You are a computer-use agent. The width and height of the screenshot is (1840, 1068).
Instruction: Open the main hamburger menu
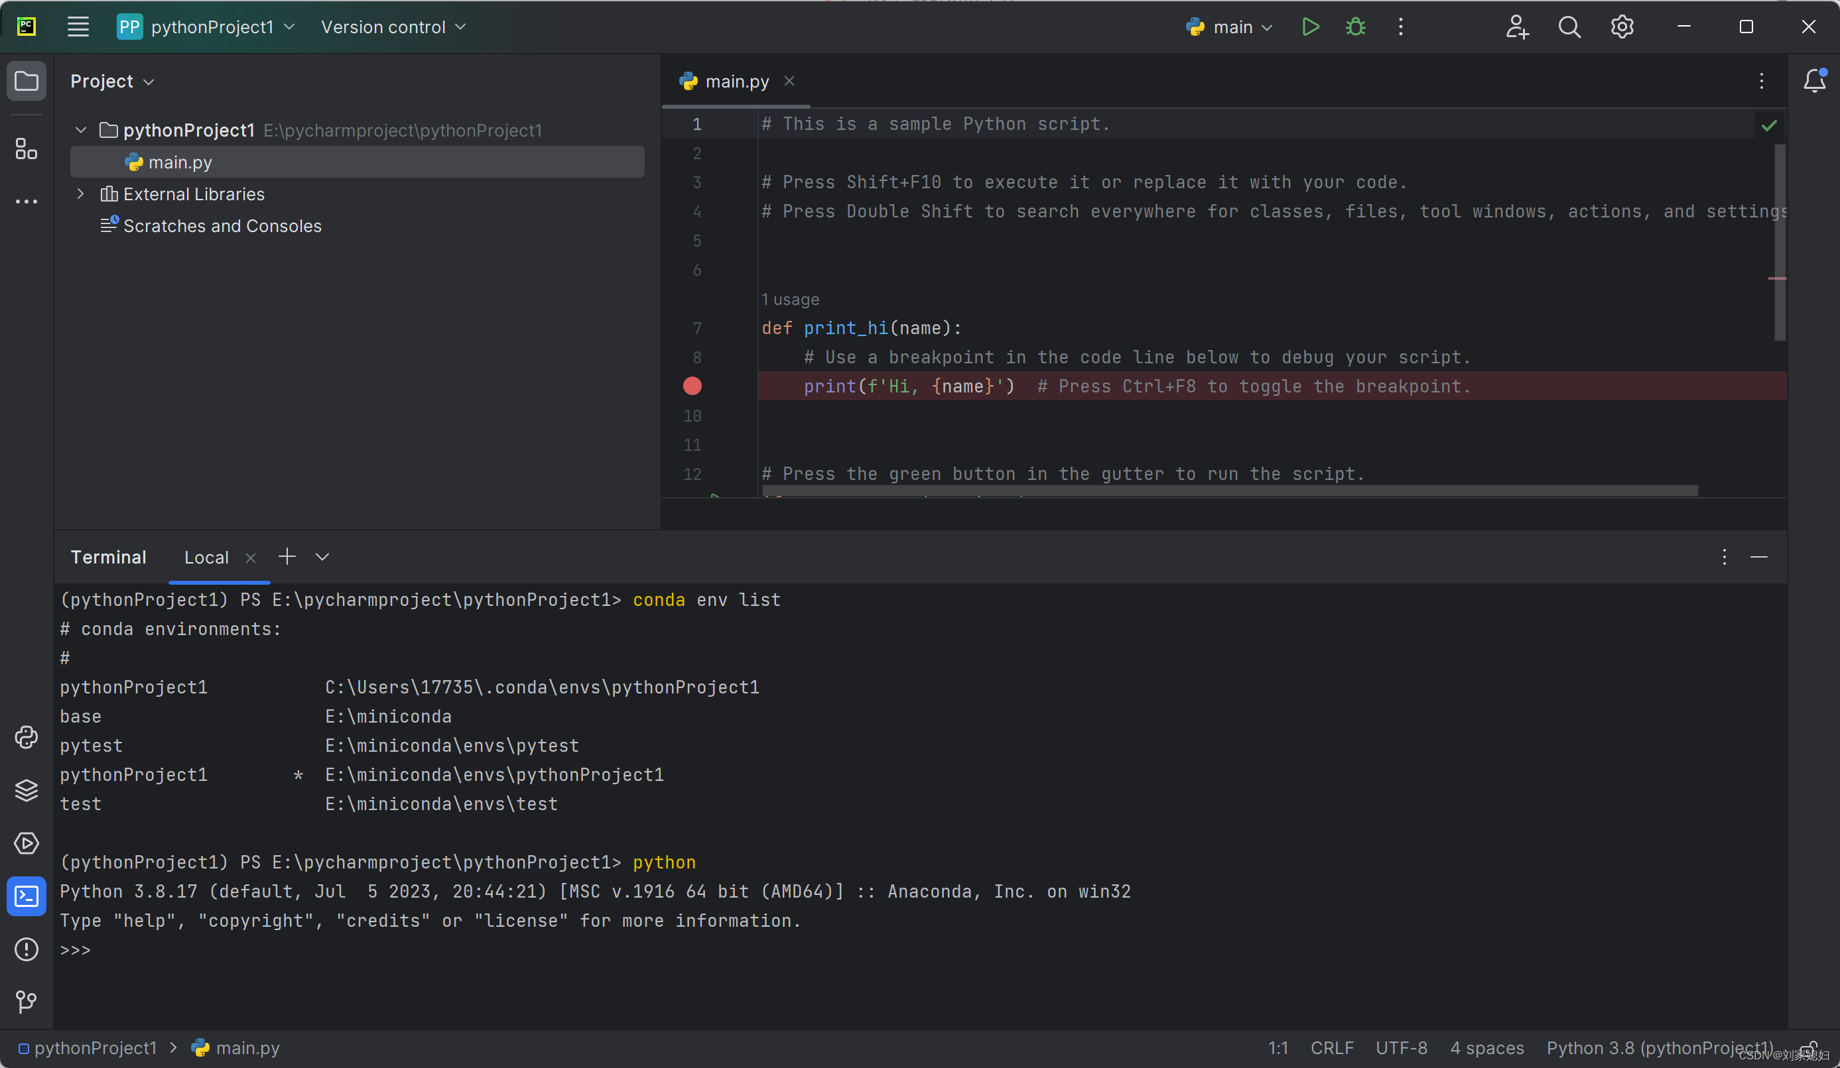[78, 27]
